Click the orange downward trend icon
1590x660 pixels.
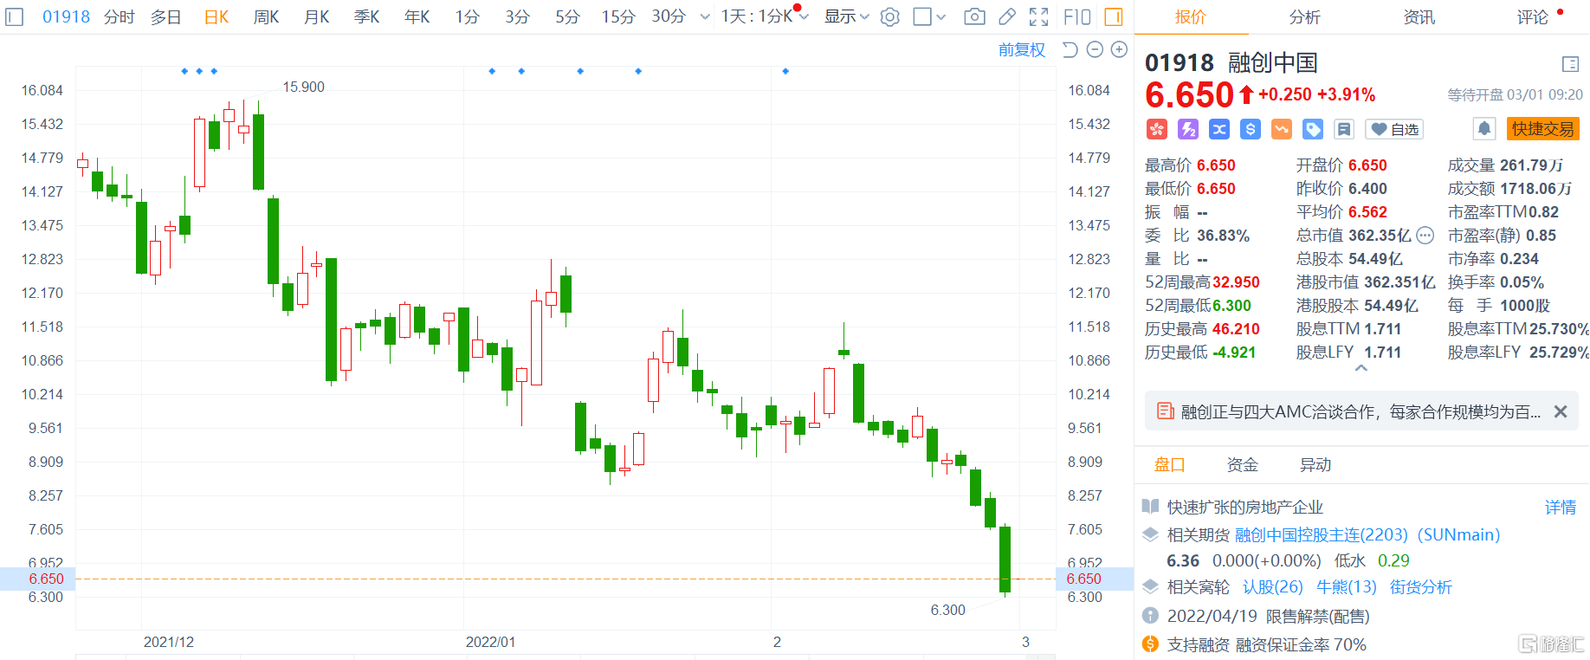coord(1282,129)
